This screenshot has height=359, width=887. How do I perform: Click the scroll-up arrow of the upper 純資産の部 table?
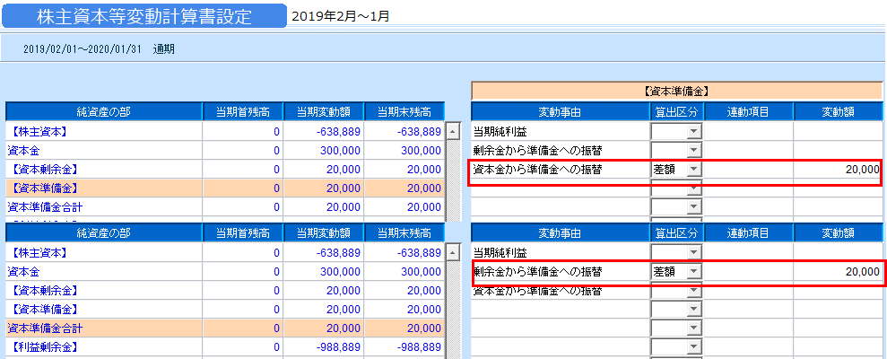click(x=452, y=133)
